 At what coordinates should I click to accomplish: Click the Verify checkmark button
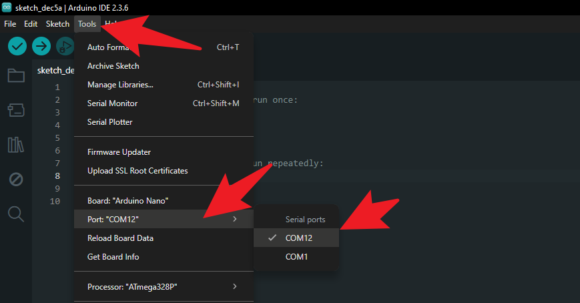(17, 46)
